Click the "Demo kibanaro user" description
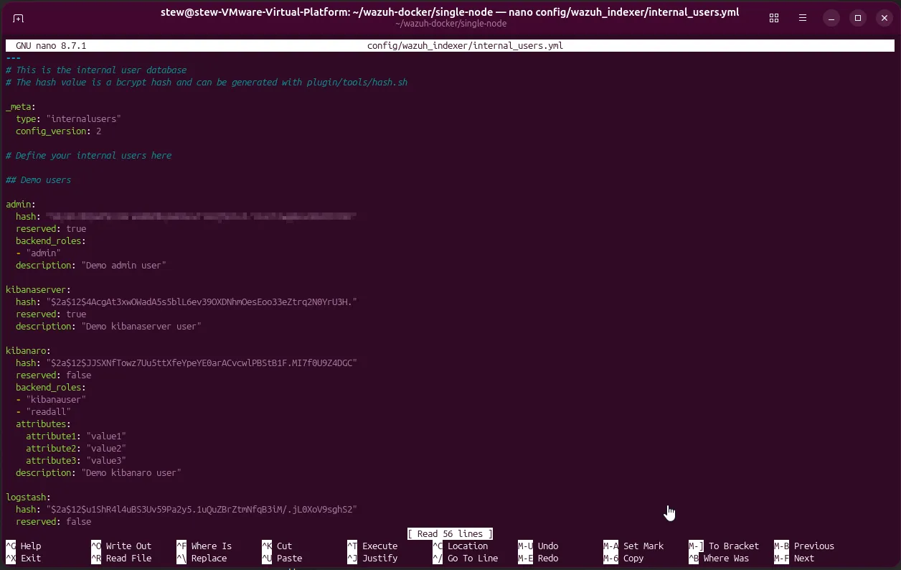This screenshot has height=570, width=901. 131,473
